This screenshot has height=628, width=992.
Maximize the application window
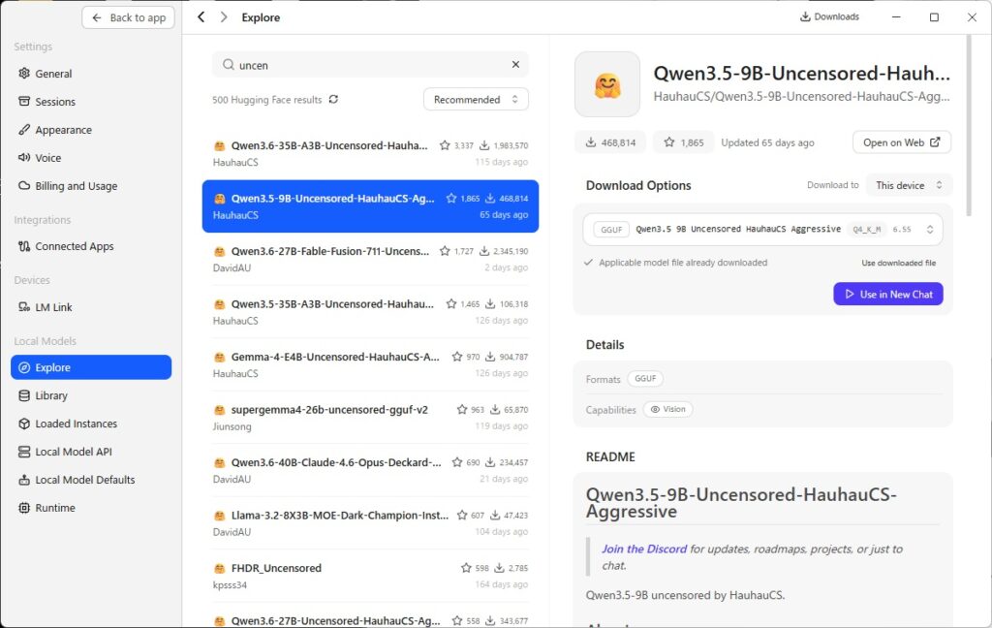934,17
